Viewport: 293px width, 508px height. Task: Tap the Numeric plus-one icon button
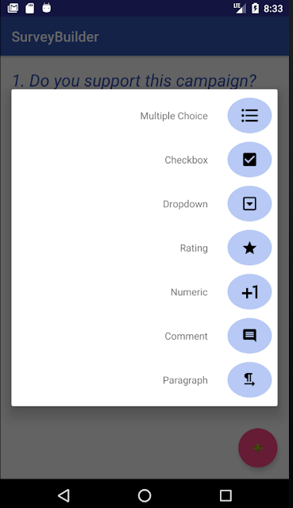[249, 291]
